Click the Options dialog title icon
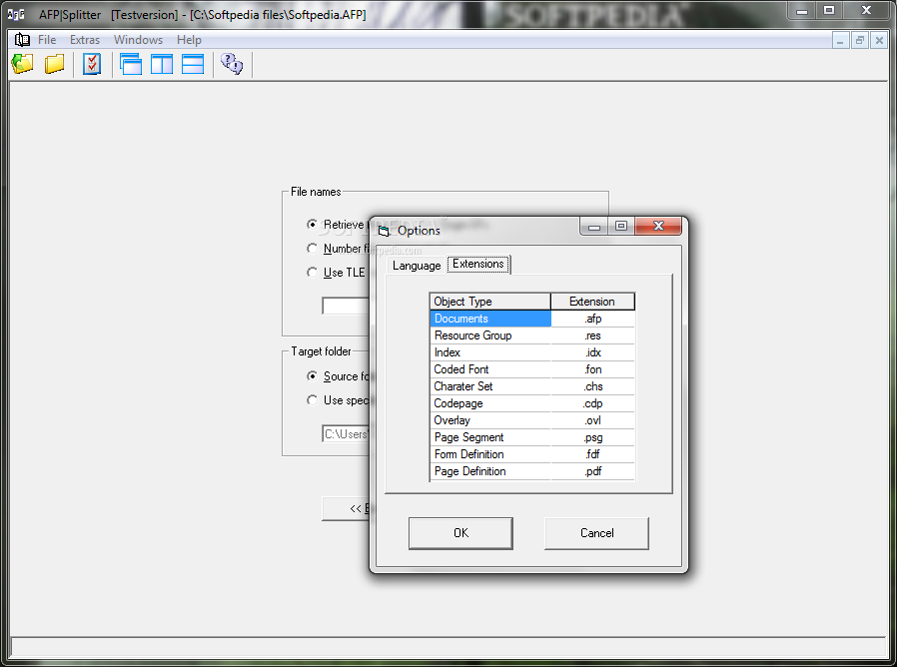897x667 pixels. pos(384,231)
